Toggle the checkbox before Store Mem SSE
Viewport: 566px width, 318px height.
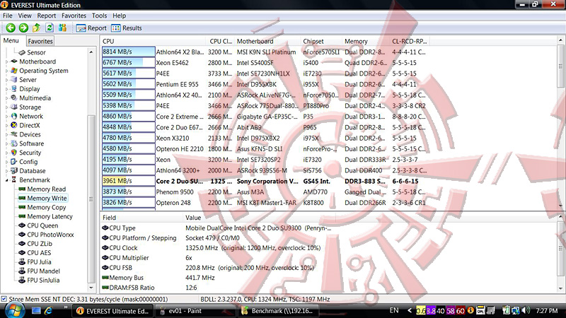(4, 299)
